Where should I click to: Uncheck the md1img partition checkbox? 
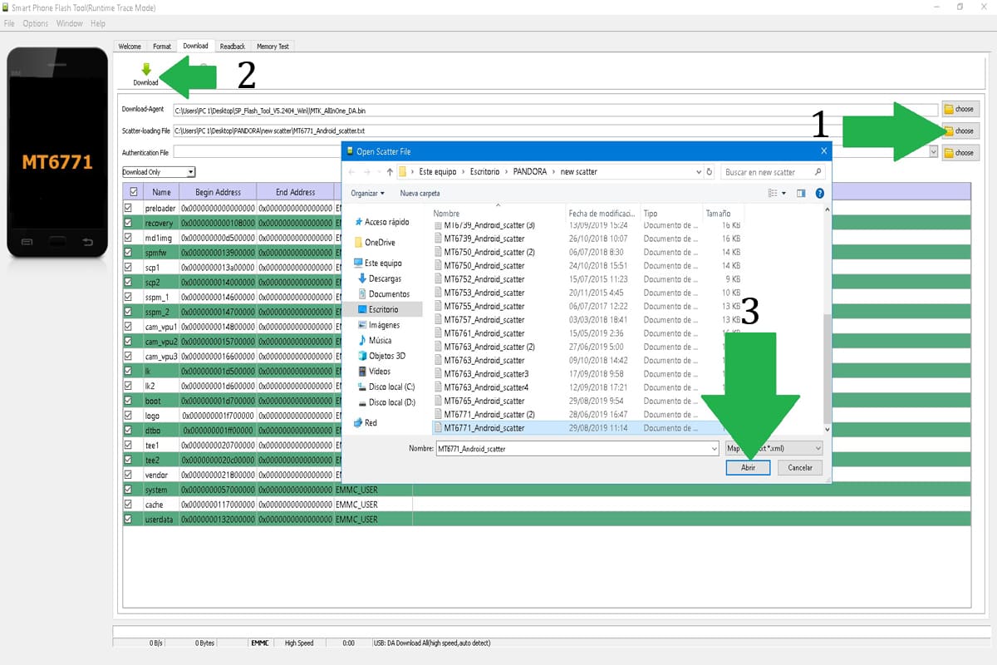(129, 238)
